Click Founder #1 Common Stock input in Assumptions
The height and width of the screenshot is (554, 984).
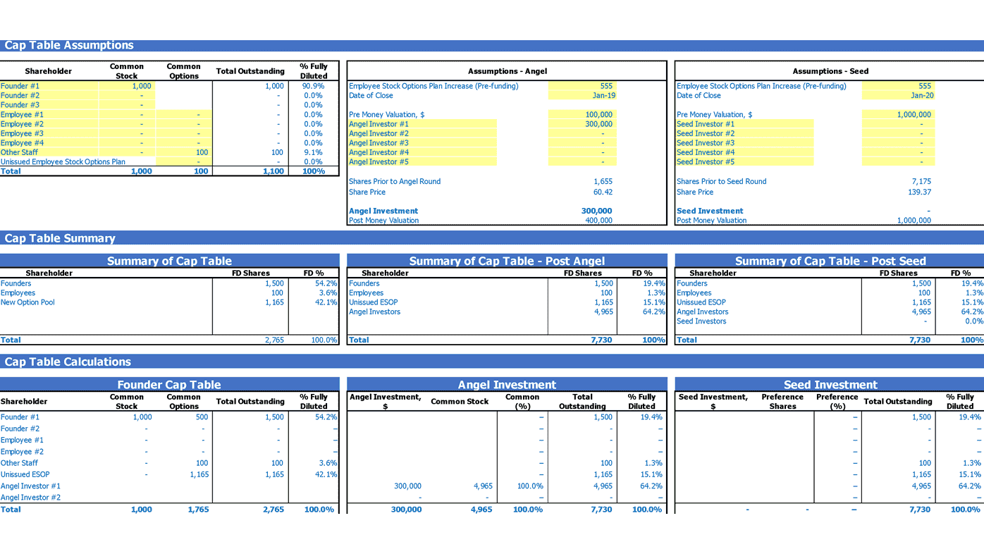[x=127, y=86]
